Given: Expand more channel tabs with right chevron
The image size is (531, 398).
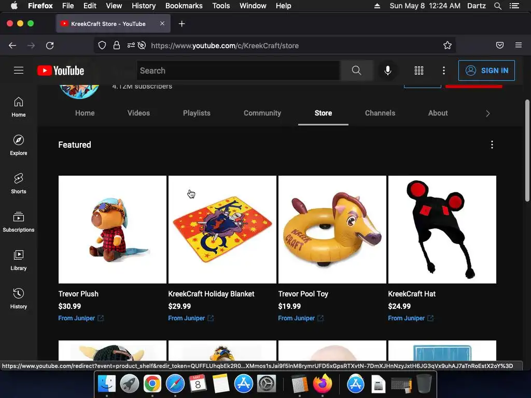Looking at the screenshot, I should pos(487,113).
